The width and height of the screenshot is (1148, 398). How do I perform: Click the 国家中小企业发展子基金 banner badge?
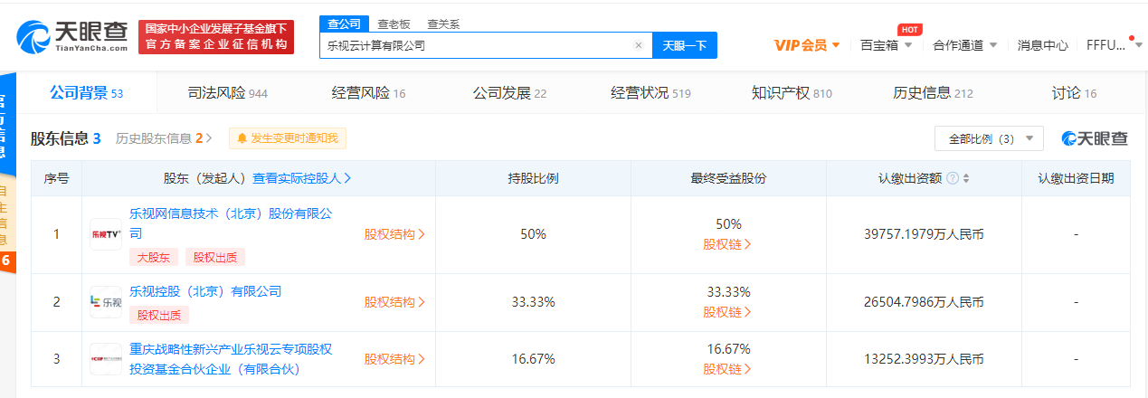pos(216,37)
